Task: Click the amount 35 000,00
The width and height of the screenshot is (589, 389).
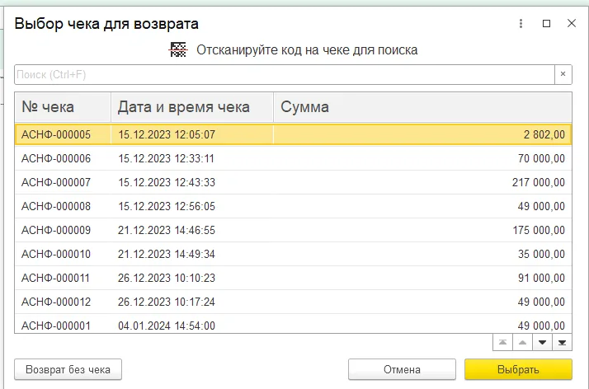Action: click(x=541, y=255)
